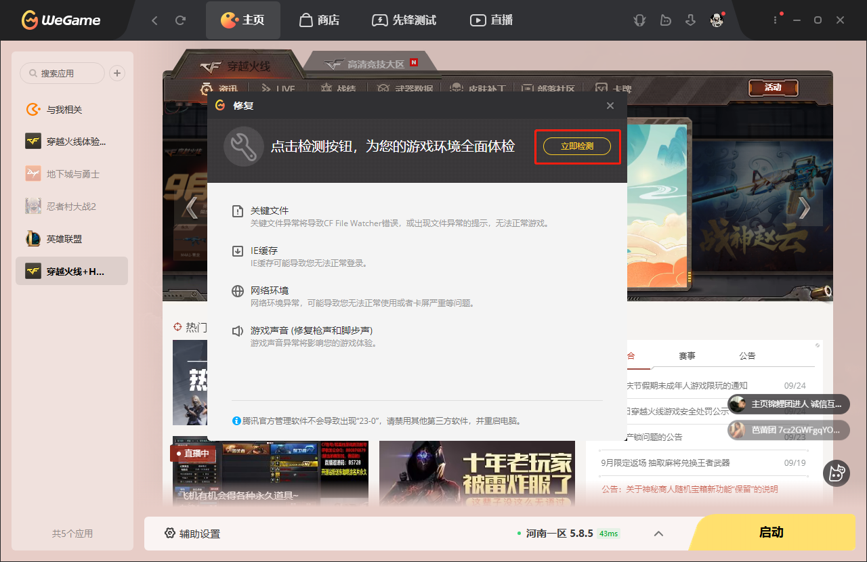Click the wrench repair icon
The image size is (867, 562).
pyautogui.click(x=243, y=146)
